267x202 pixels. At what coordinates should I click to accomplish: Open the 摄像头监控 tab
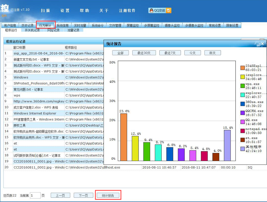(x=172, y=26)
